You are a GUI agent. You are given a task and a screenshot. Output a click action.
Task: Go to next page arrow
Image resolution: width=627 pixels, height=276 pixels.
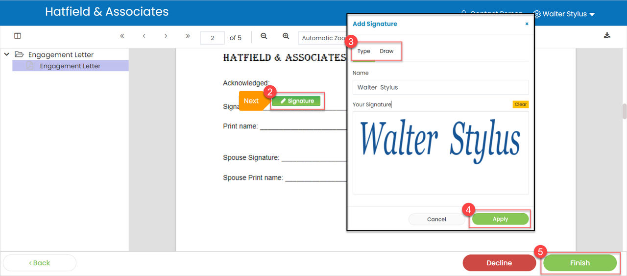[166, 36]
